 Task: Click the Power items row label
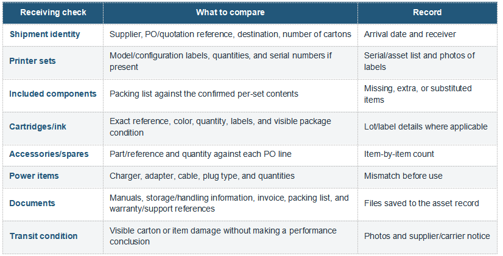tap(34, 176)
